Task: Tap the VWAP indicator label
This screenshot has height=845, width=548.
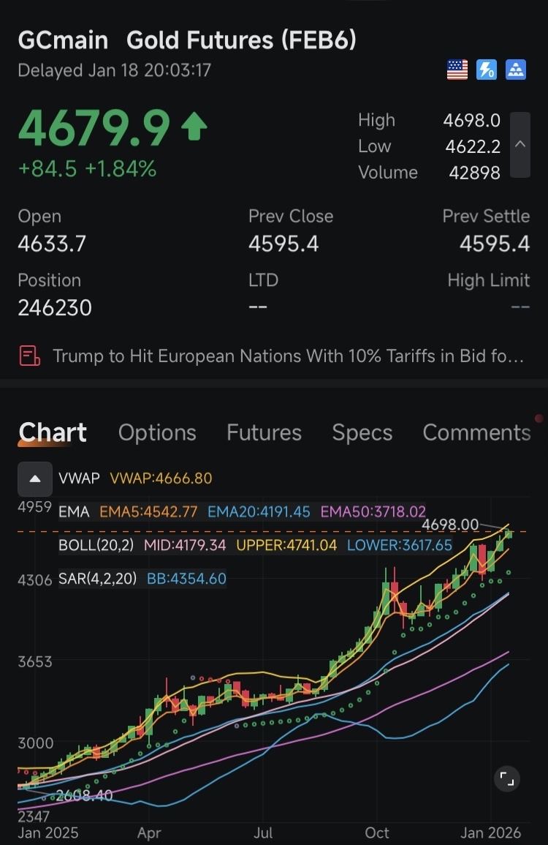Action: pyautogui.click(x=80, y=478)
